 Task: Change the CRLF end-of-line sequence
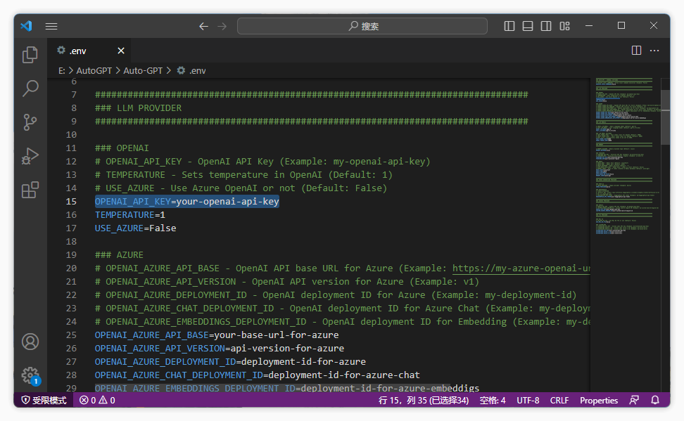559,400
